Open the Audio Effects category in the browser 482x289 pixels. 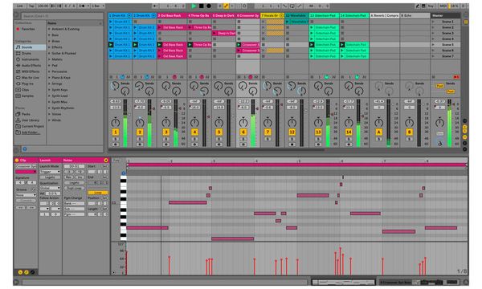[x=31, y=65]
